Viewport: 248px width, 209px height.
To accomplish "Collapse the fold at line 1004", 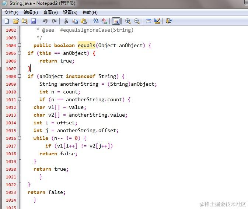I will click(19, 45).
